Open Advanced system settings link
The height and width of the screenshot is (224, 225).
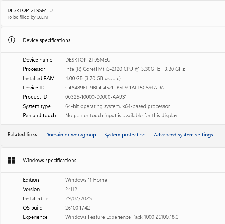tap(183, 135)
